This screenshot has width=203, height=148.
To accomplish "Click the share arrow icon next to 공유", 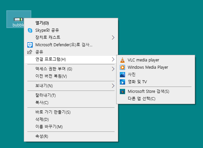I will click(30, 52).
